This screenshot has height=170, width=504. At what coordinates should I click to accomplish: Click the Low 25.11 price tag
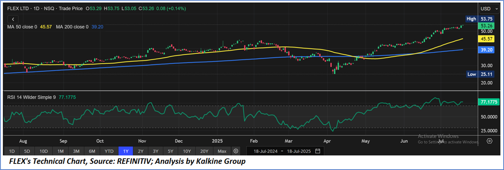(480, 74)
